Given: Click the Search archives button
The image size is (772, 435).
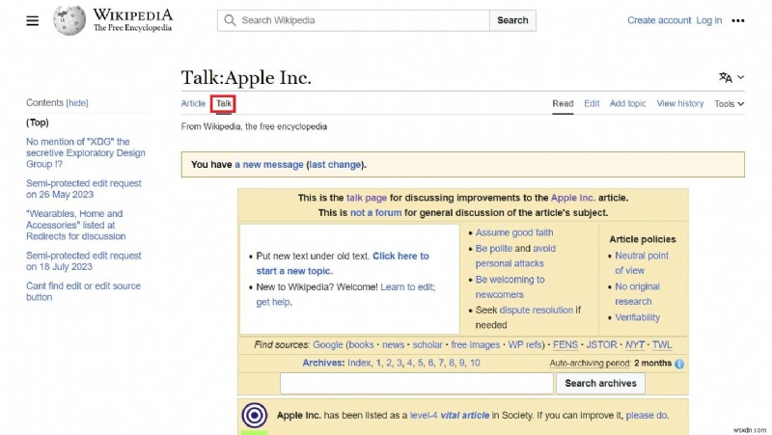Looking at the screenshot, I should pos(600,383).
